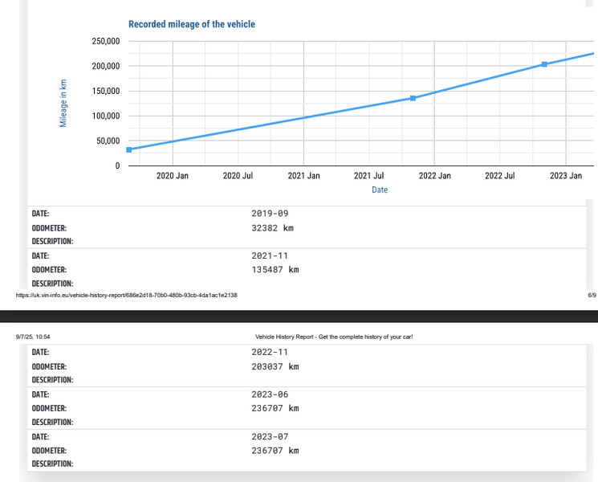Screen dimensions: 598x482
Task: Click the '100,000' y-axis label
Action: pyautogui.click(x=106, y=116)
